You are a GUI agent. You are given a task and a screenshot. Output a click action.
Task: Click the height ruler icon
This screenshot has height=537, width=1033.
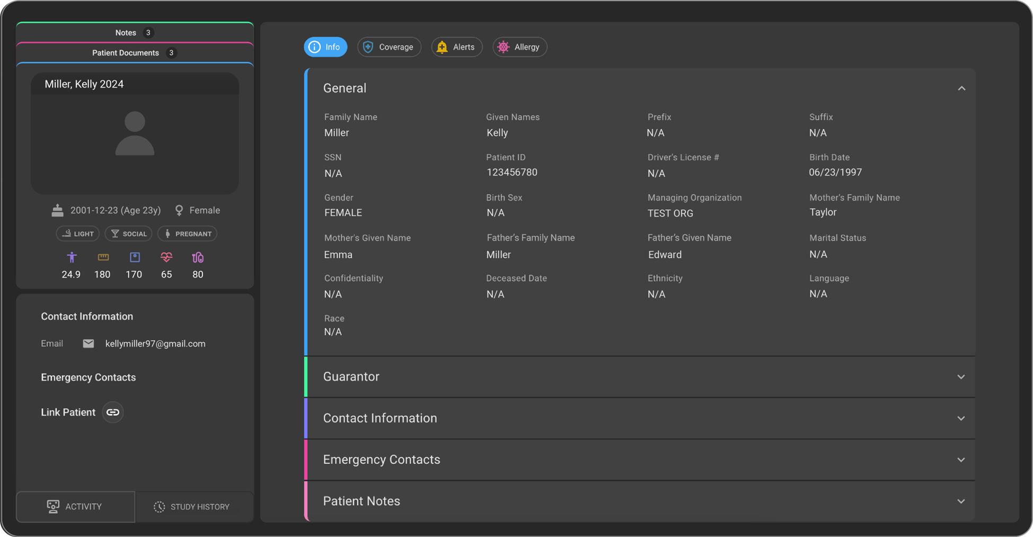(102, 257)
